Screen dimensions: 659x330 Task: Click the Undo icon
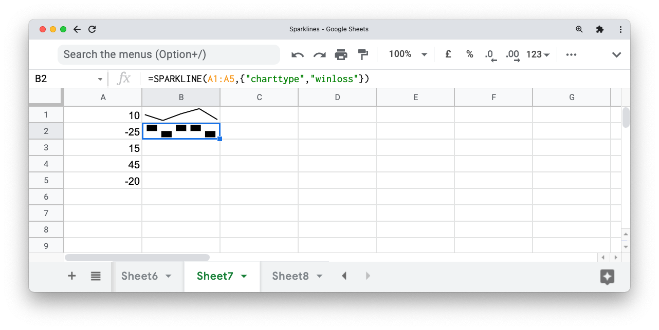pos(297,54)
